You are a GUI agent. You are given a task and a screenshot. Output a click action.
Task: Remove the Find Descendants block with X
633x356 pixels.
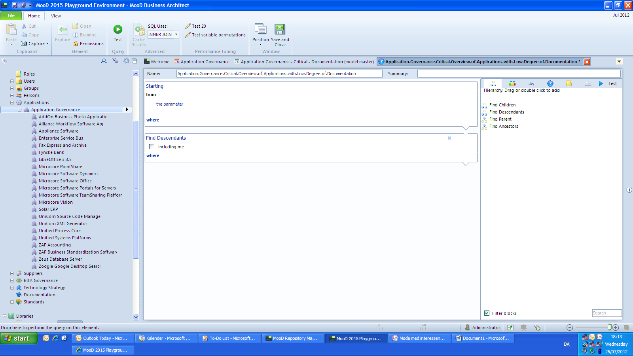tap(449, 138)
